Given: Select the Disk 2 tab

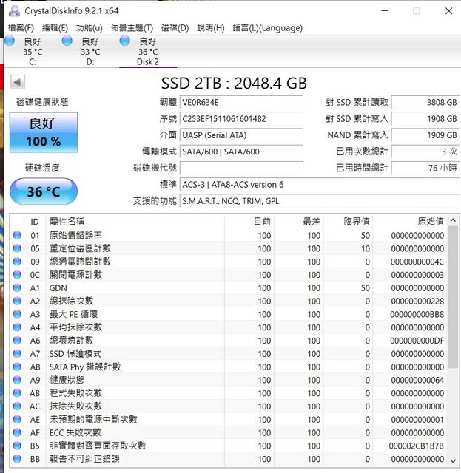Looking at the screenshot, I should pyautogui.click(x=147, y=52).
